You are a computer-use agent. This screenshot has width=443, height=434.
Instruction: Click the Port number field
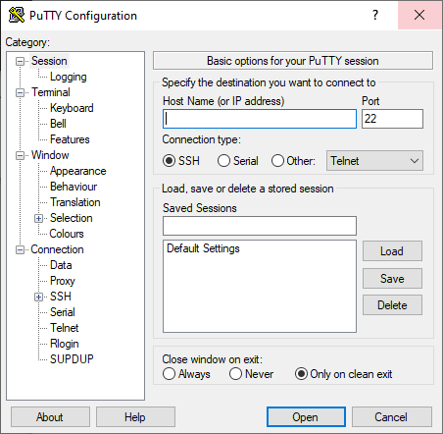click(392, 119)
